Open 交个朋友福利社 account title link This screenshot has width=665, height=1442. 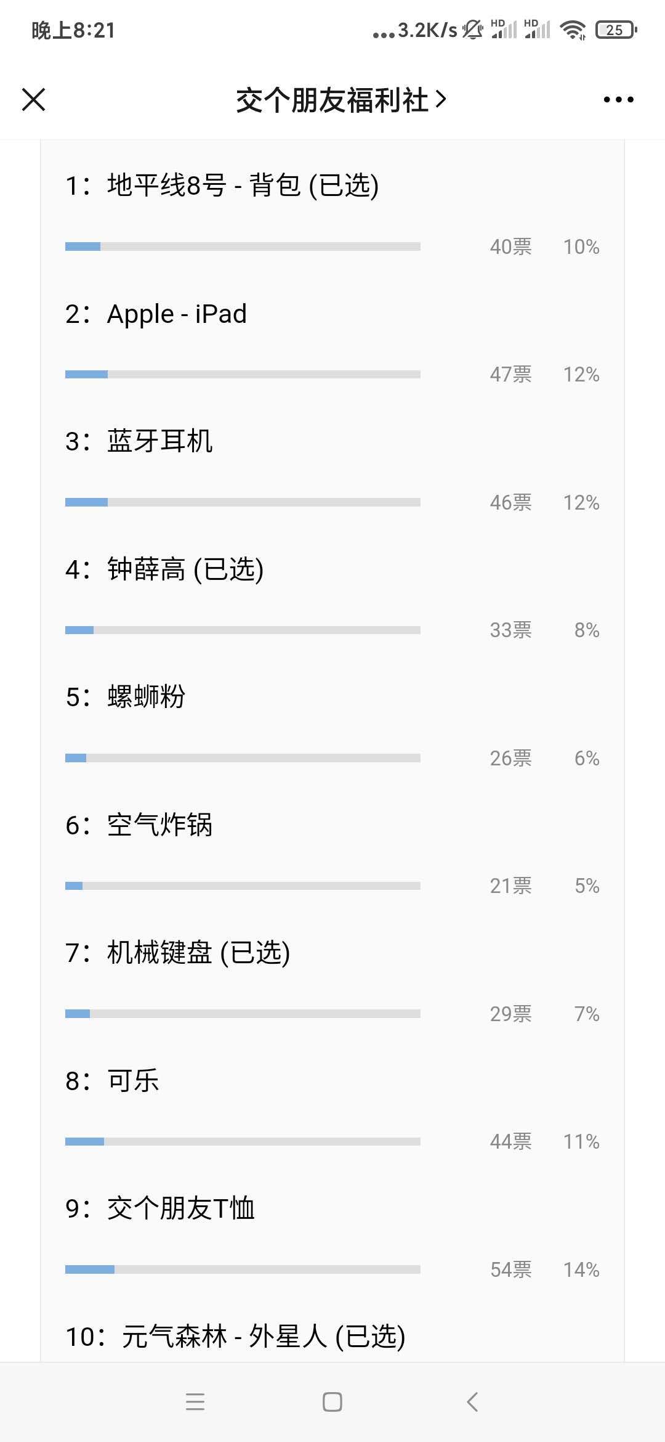[x=341, y=100]
